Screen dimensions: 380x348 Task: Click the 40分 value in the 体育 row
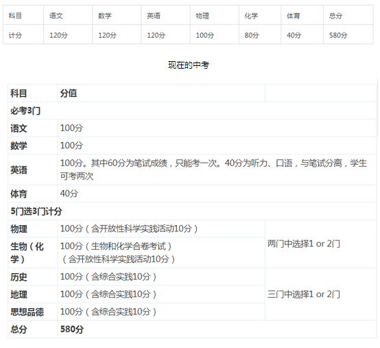pos(69,194)
